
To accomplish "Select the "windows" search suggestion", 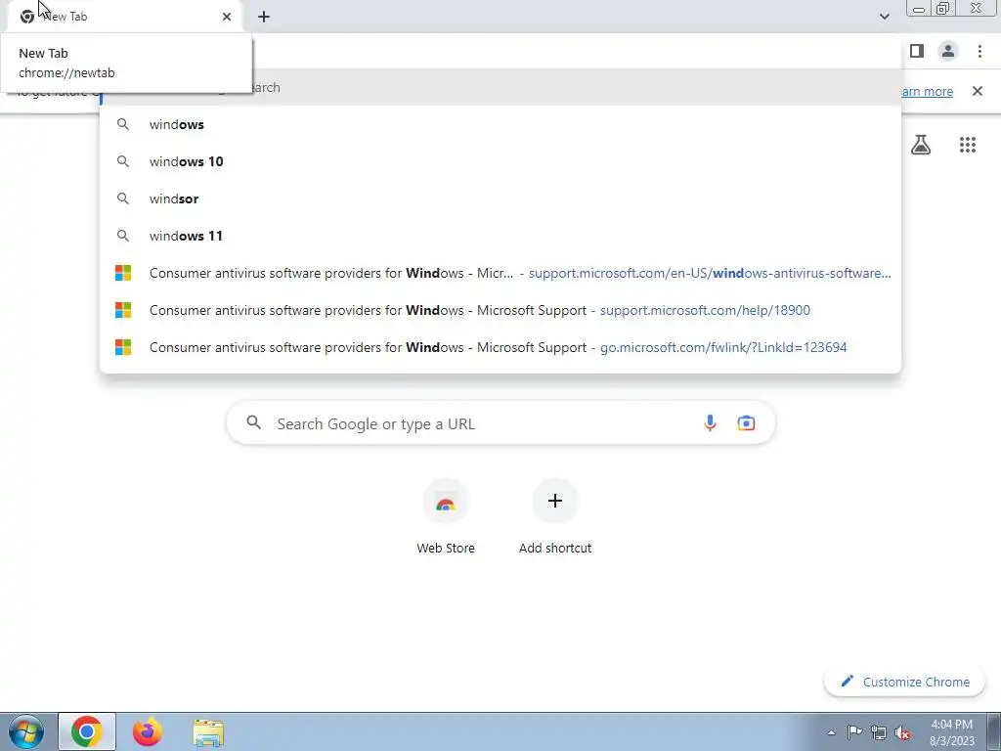I will (500, 124).
